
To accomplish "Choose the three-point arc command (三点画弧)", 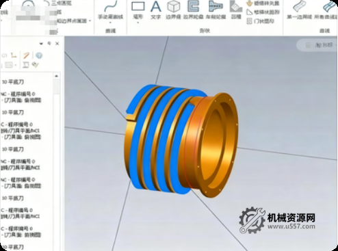I will 57,3.
